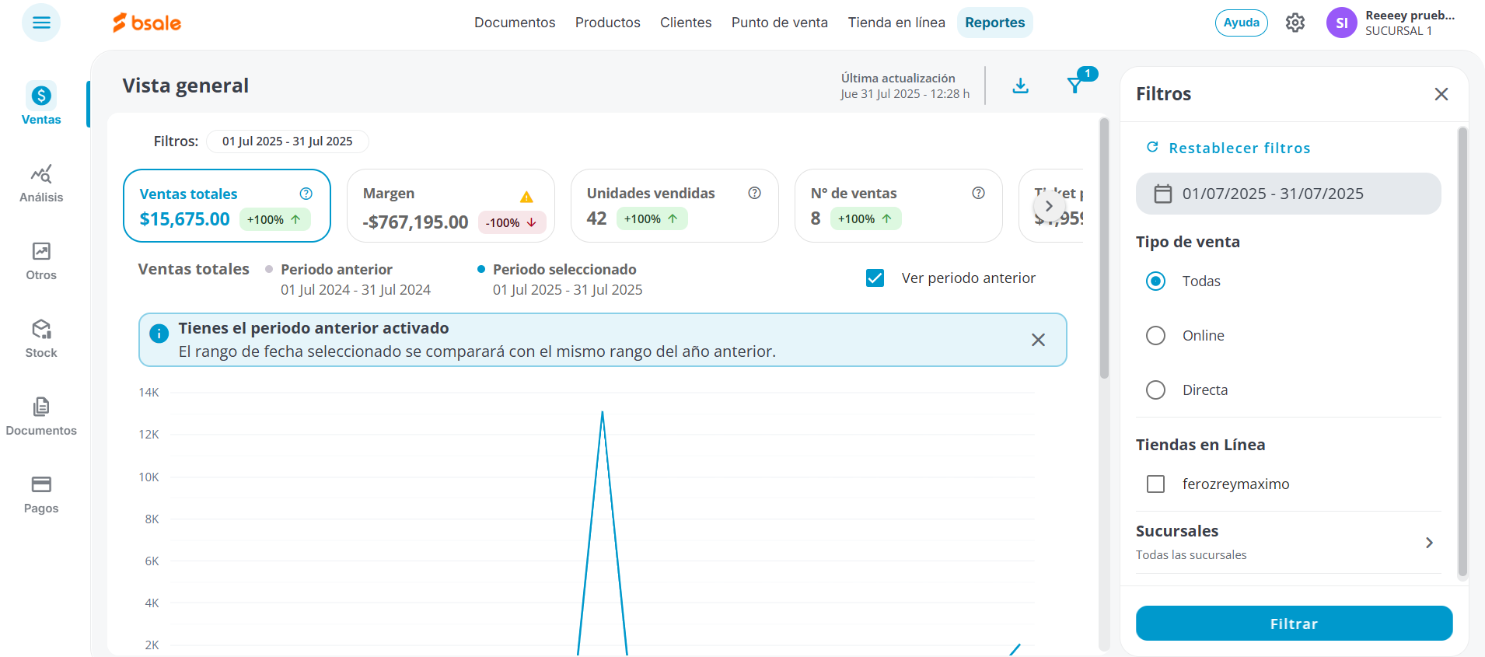The width and height of the screenshot is (1485, 657).
Task: Click 'Todas las sucursales' text
Action: click(x=1191, y=554)
